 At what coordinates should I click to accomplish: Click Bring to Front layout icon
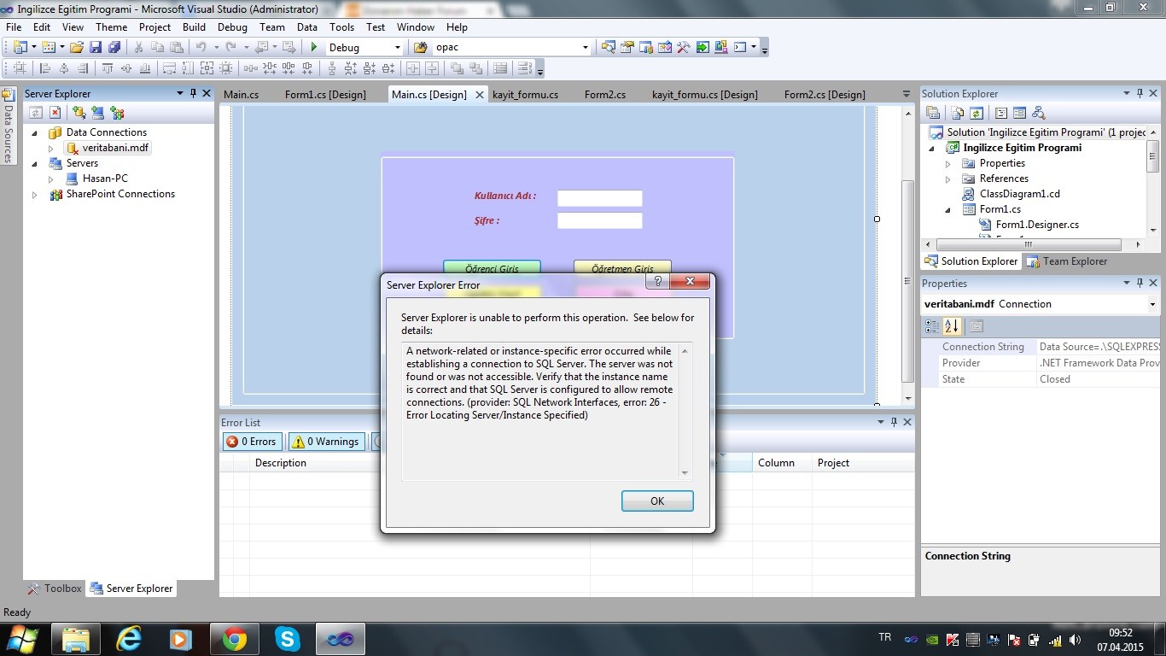457,68
